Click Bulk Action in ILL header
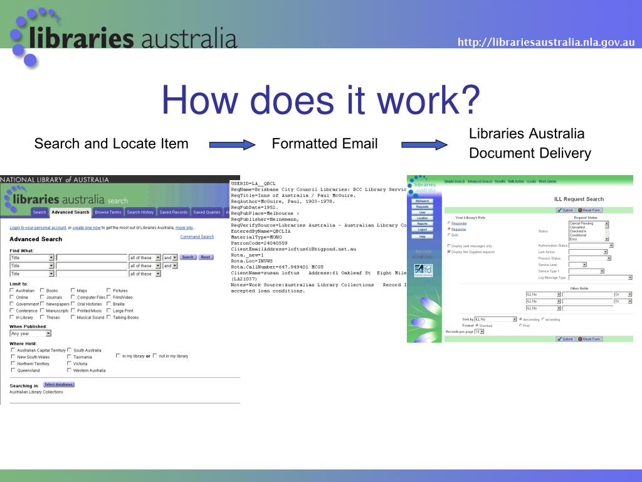 click(516, 181)
